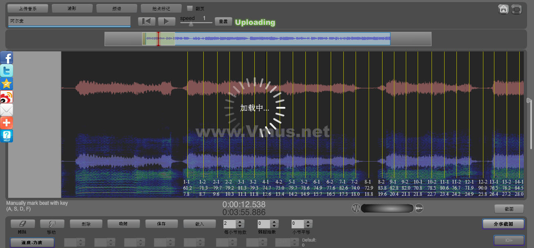534x248 pixels.
Task: Play the audio
Action: click(x=167, y=21)
